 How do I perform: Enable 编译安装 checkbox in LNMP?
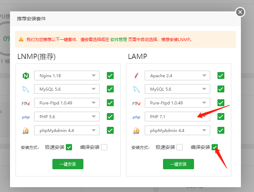click(104, 147)
